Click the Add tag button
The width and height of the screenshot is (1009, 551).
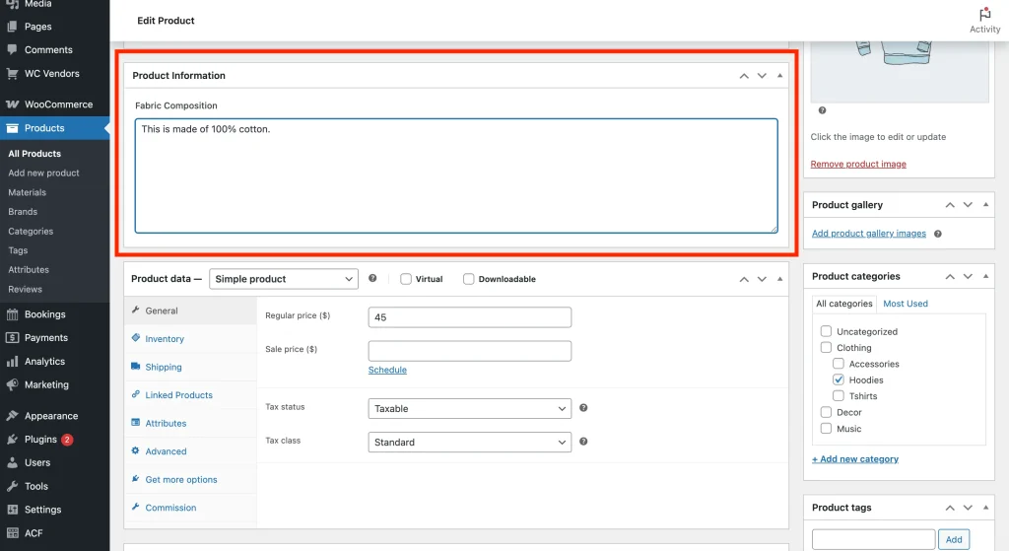click(954, 539)
